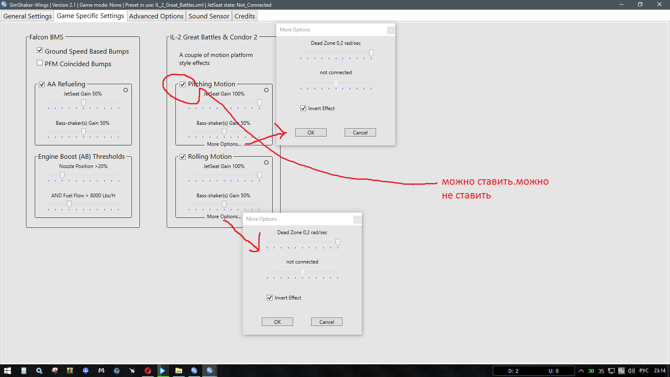The width and height of the screenshot is (670, 377).
Task: Uncheck Ground Speed Based Bumps
Action: point(40,50)
